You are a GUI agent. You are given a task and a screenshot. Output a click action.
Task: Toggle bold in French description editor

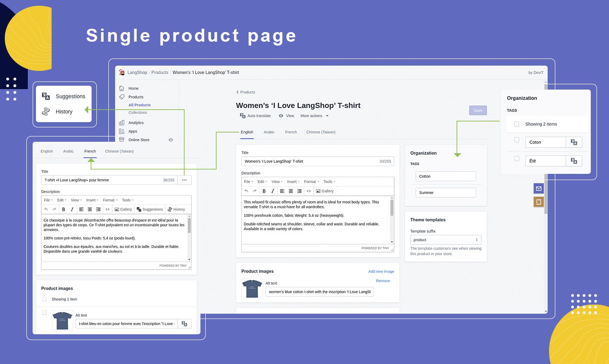[x=64, y=209]
